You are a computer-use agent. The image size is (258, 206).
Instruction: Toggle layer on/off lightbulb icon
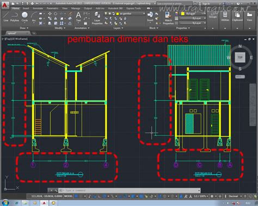(106, 14)
